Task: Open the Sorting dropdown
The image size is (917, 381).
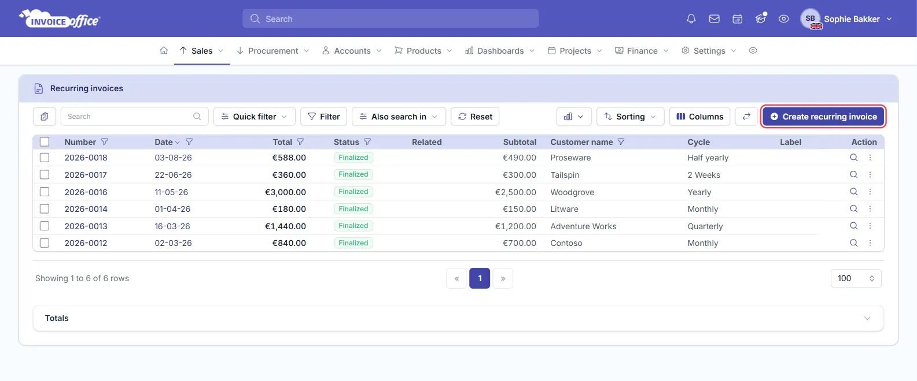Action: pos(630,117)
